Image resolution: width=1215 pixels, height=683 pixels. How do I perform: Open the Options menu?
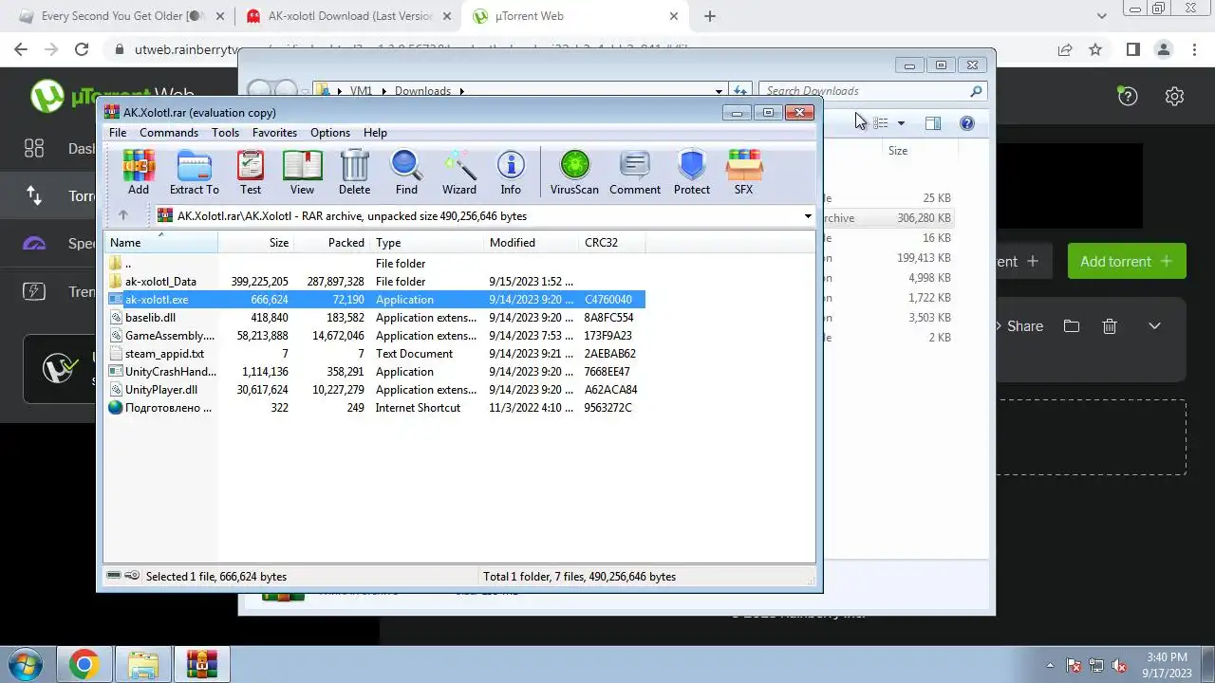pos(330,133)
